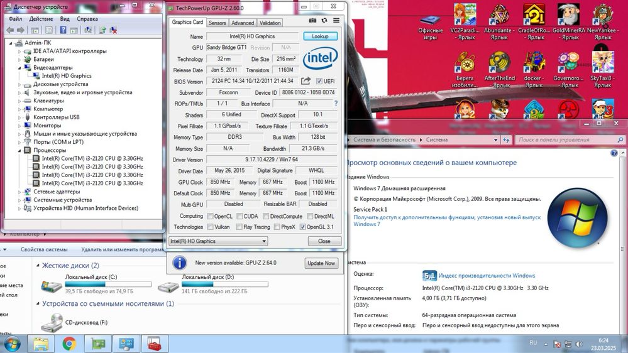Click red toolbox taskbar icon
The width and height of the screenshot is (628, 353).
click(x=155, y=344)
